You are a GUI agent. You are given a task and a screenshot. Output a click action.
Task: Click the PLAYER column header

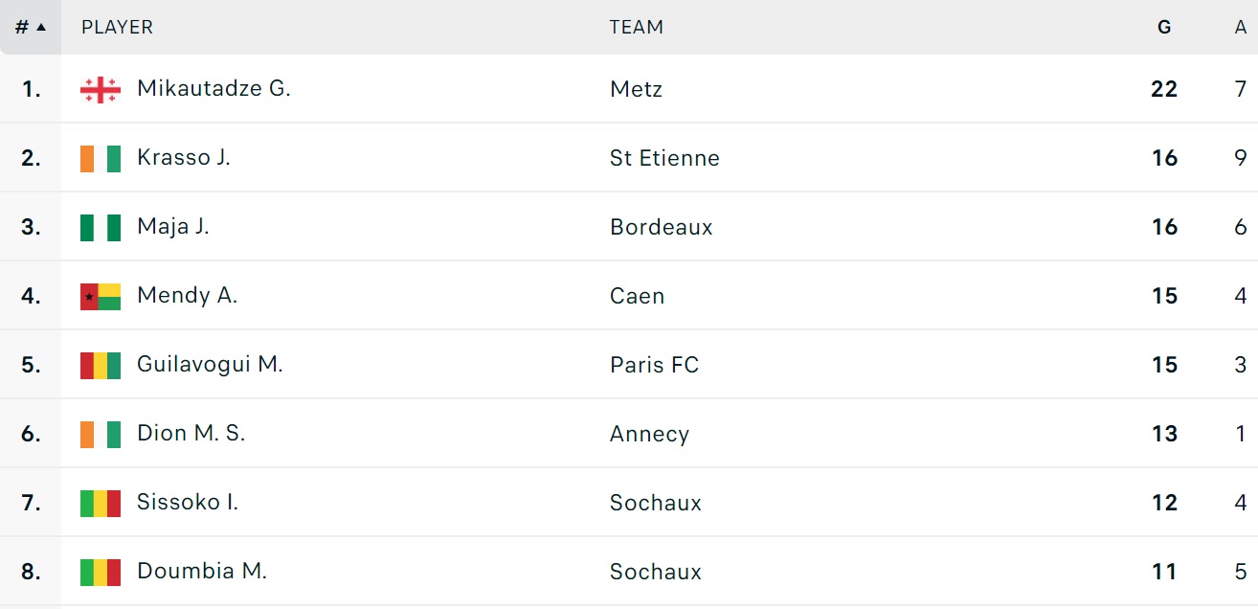[x=117, y=27]
